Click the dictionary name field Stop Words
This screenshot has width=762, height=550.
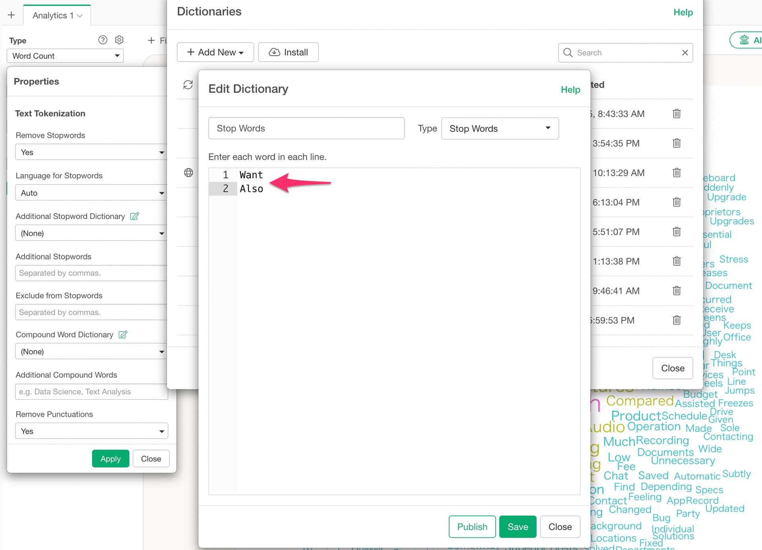pos(306,128)
